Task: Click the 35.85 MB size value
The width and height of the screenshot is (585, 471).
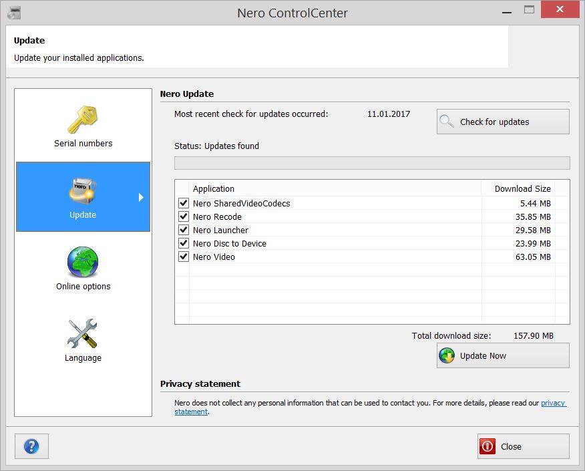Action: [x=533, y=217]
